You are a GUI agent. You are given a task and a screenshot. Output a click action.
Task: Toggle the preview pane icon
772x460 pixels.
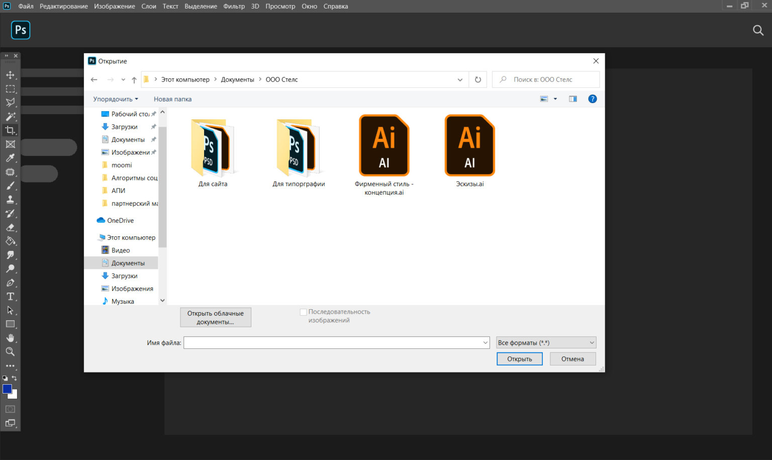point(573,99)
